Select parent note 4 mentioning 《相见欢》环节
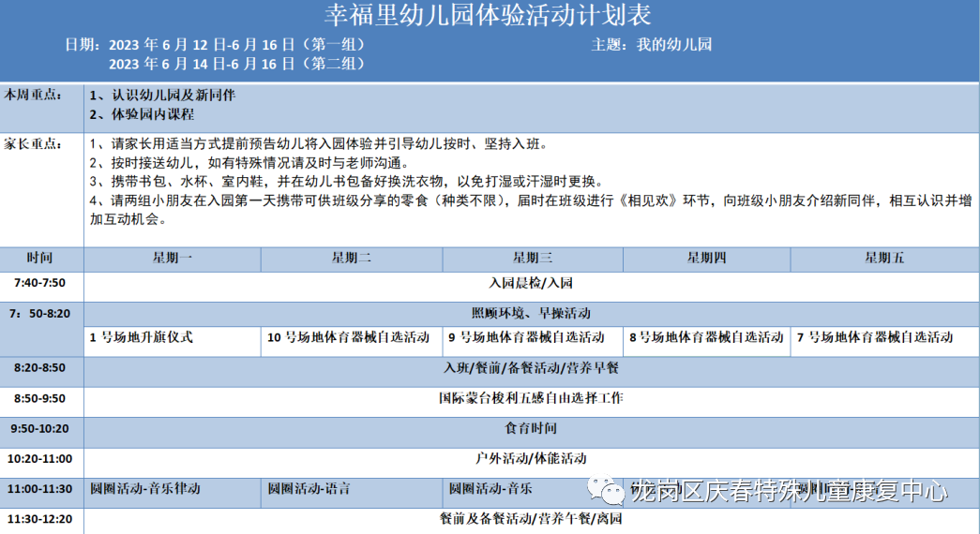The height and width of the screenshot is (534, 980). point(531,210)
